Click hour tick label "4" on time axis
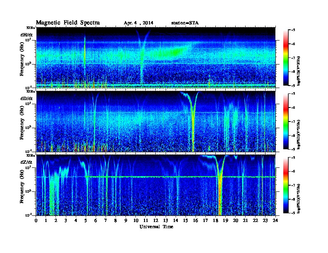The width and height of the screenshot is (328, 253). click(x=76, y=220)
